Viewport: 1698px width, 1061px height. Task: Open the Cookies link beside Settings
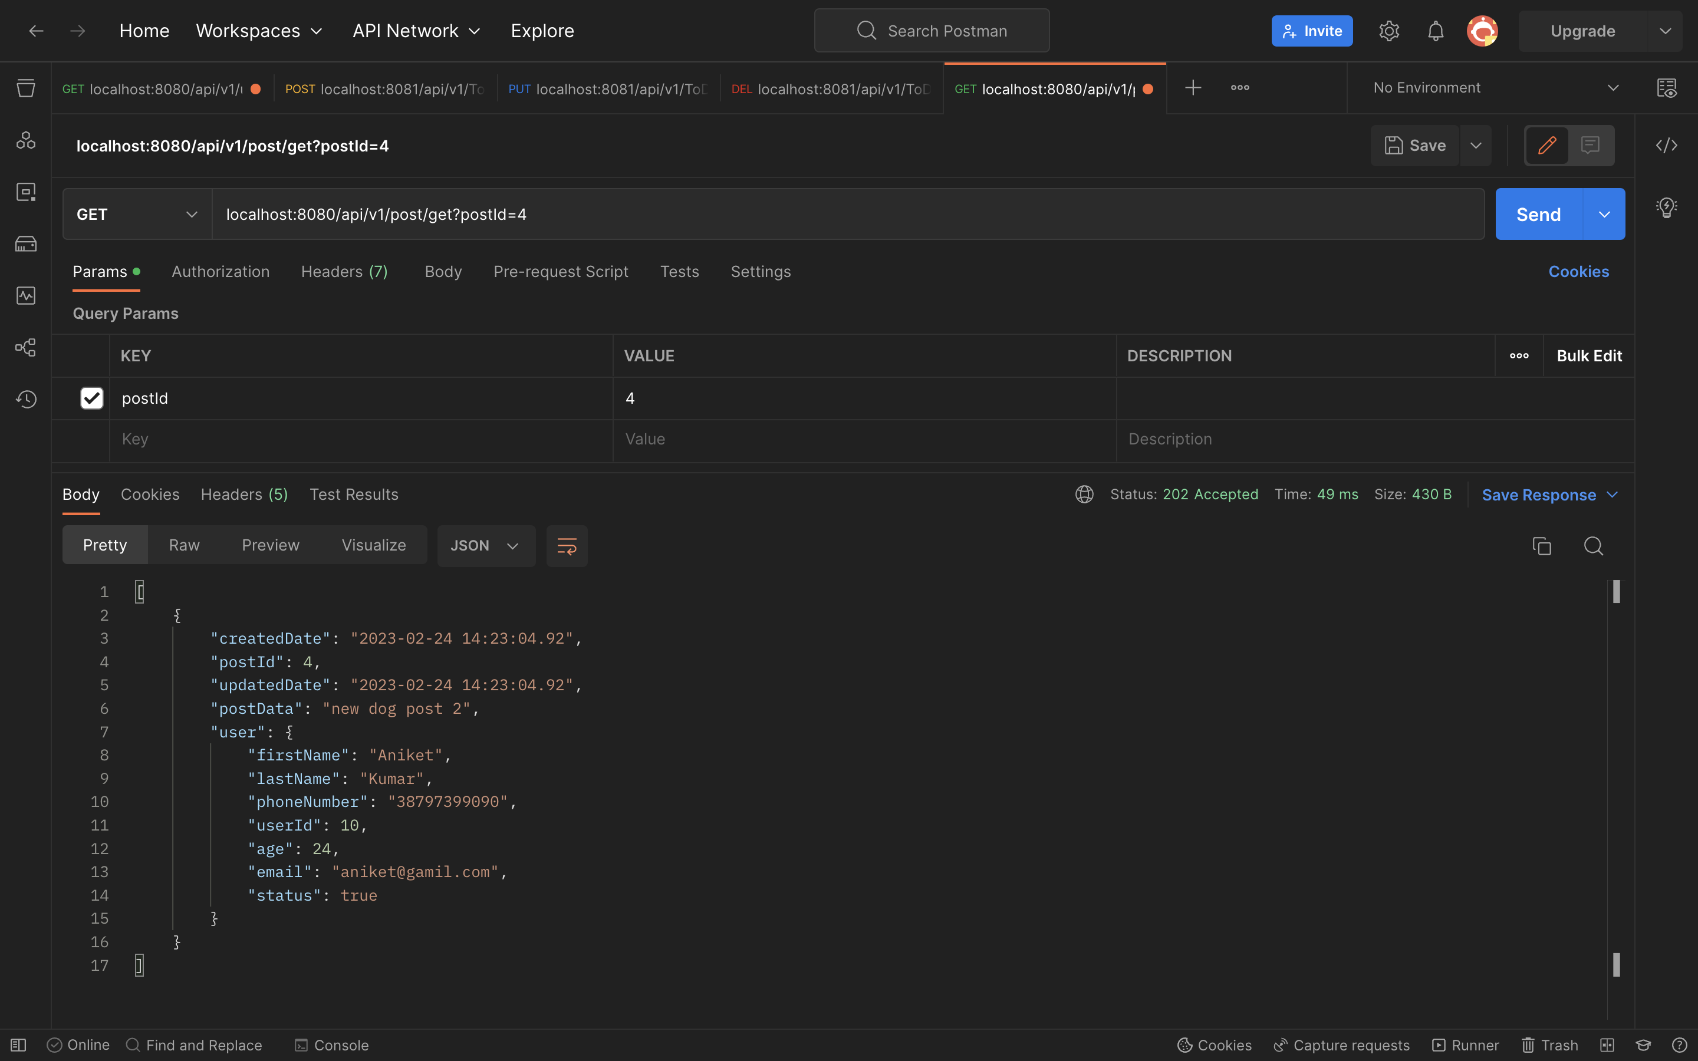[1578, 272]
